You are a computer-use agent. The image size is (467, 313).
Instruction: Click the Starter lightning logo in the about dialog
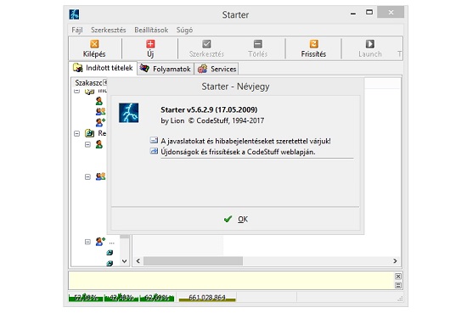tap(129, 113)
